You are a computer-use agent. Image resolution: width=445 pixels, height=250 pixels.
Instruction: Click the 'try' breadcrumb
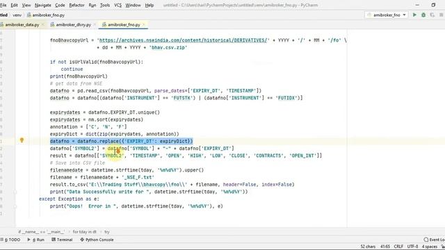[107, 231]
